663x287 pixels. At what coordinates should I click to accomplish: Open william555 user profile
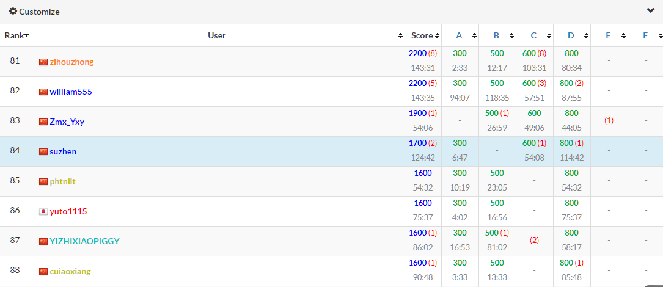pyautogui.click(x=71, y=92)
